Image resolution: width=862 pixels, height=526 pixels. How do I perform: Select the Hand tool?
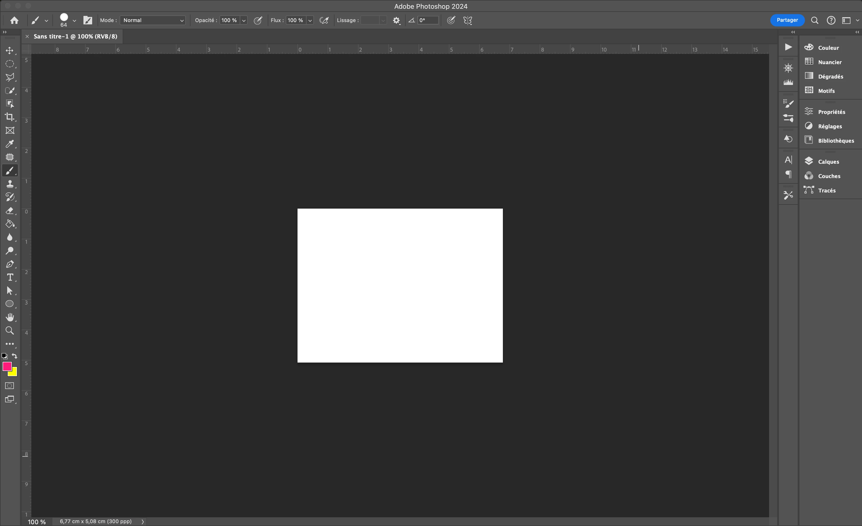click(x=9, y=317)
